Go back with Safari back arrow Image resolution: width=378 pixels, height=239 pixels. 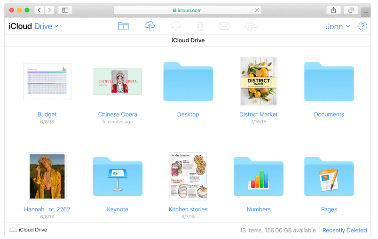click(x=39, y=10)
